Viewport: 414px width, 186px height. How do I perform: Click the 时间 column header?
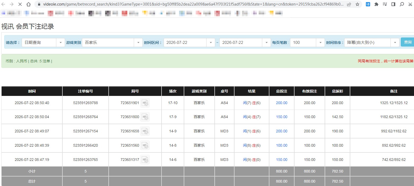point(32,91)
